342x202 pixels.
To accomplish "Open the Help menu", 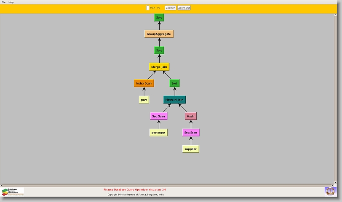I will click(x=11, y=2).
